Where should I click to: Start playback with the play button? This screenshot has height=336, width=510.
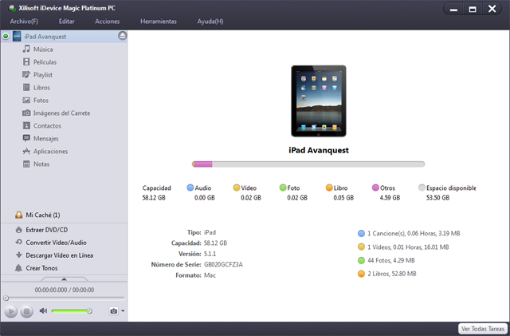tap(10, 311)
